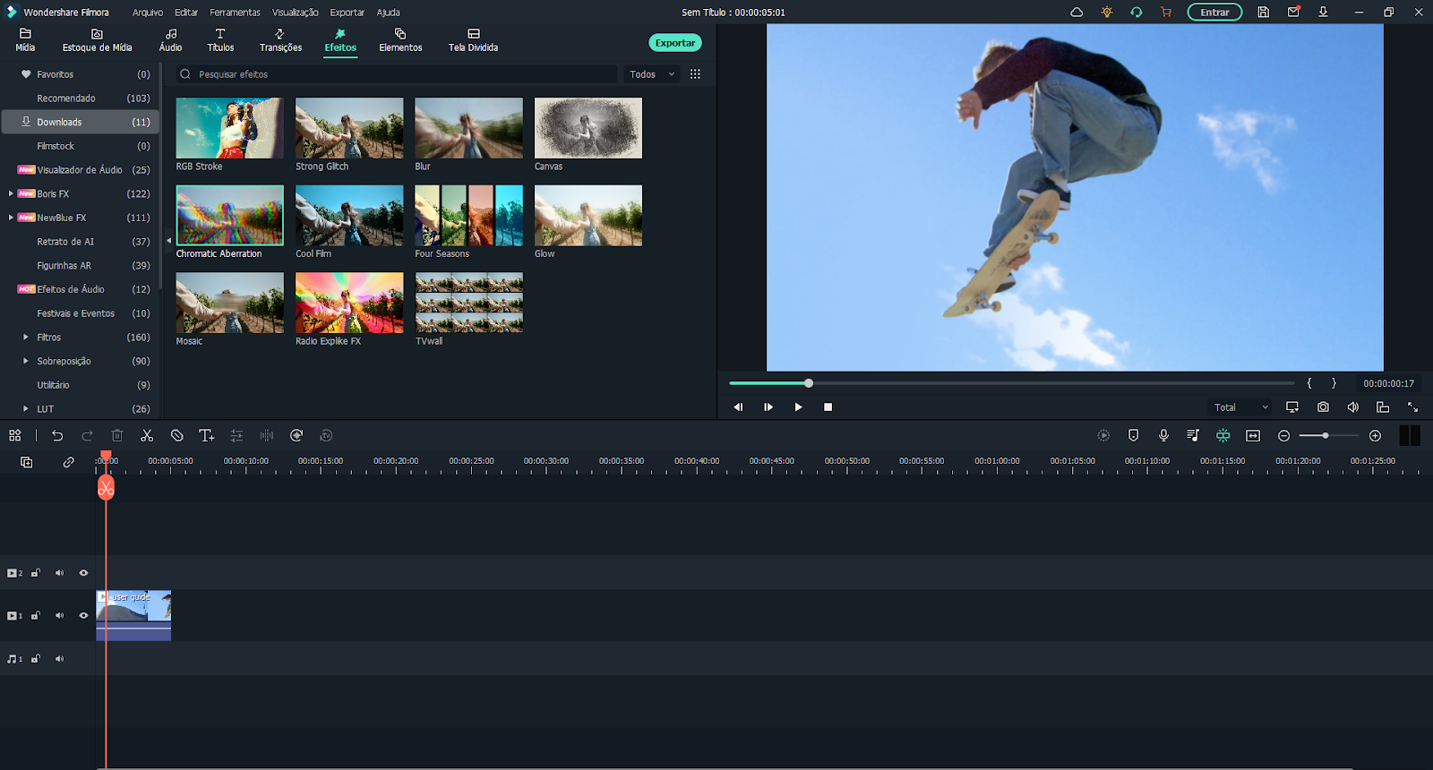
Task: Open the text tool in timeline toolbar
Action: [206, 436]
